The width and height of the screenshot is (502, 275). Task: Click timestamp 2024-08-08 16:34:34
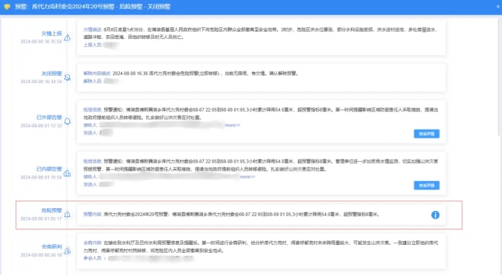tap(41, 82)
